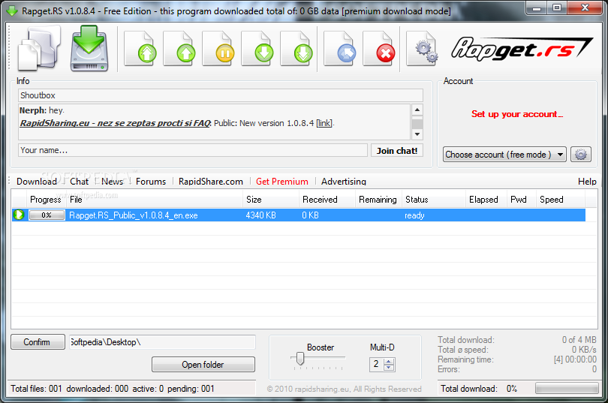Click the Progress column header
Screen dimensions: 608x403
pos(46,200)
